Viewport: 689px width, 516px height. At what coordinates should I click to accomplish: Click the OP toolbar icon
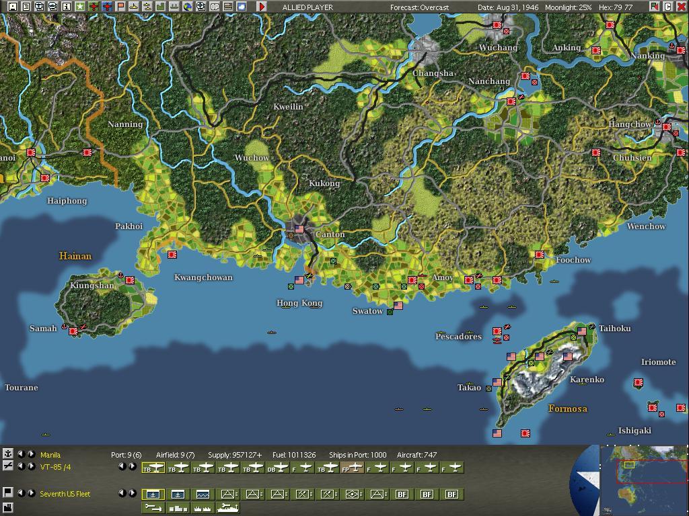(x=215, y=7)
